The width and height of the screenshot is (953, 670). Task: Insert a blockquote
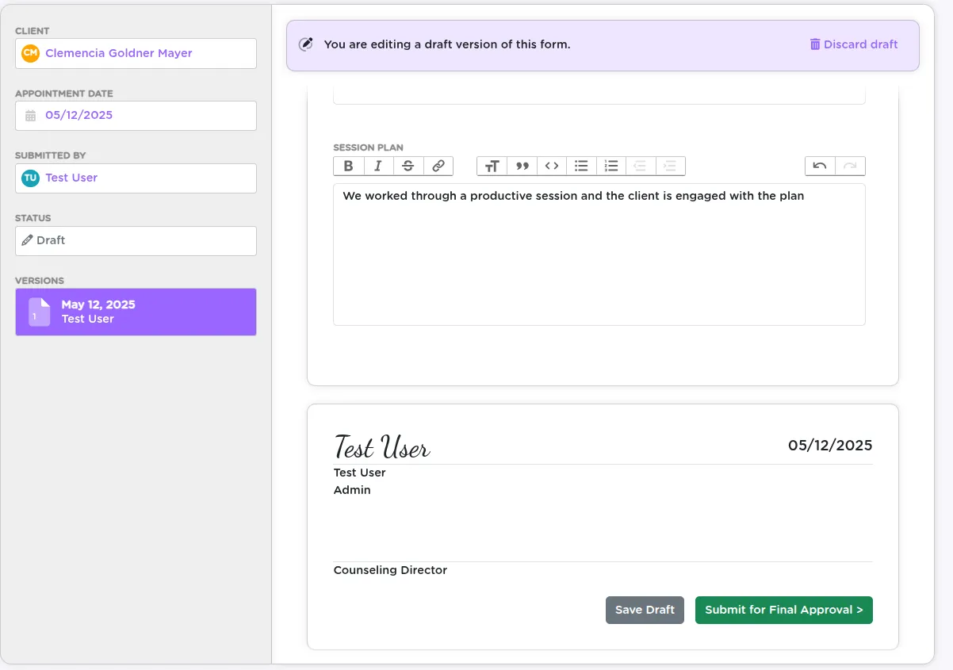(x=522, y=166)
